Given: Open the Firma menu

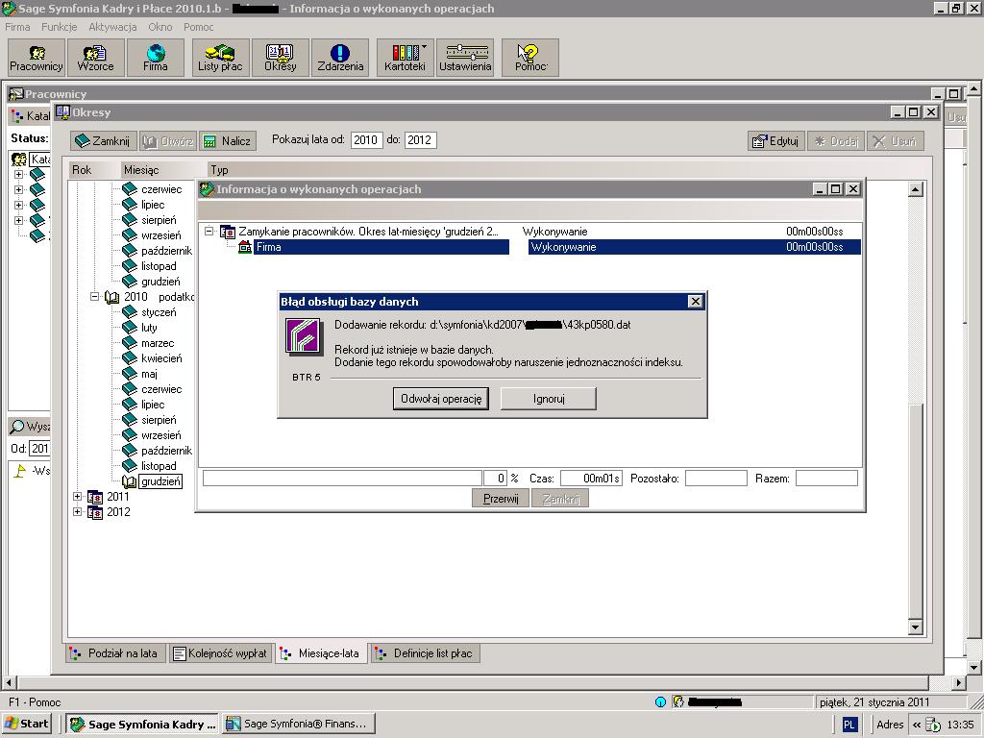Looking at the screenshot, I should pos(17,27).
